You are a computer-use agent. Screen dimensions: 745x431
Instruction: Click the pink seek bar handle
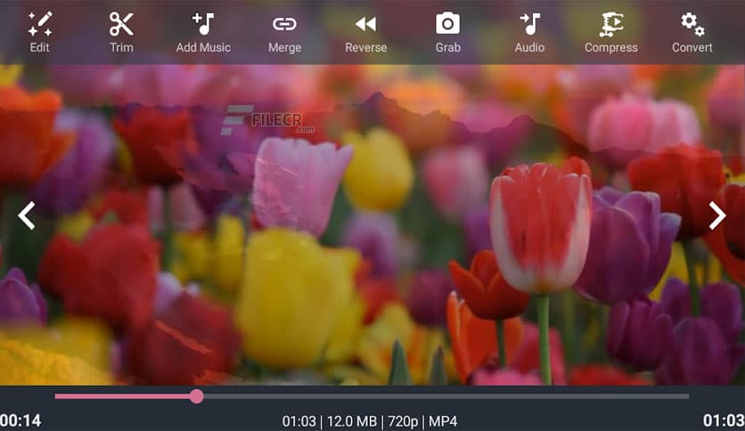(x=196, y=396)
